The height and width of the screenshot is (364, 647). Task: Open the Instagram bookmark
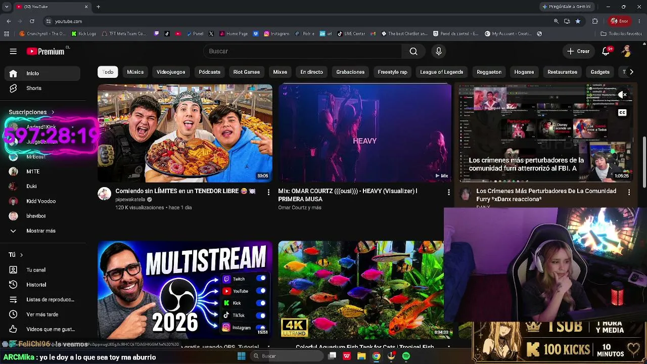point(276,34)
